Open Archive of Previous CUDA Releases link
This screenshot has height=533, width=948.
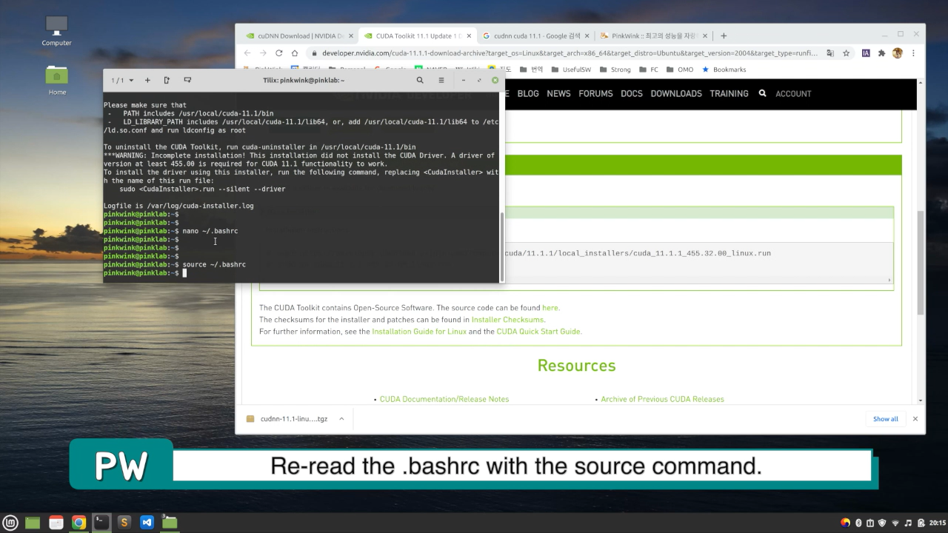pos(662,399)
